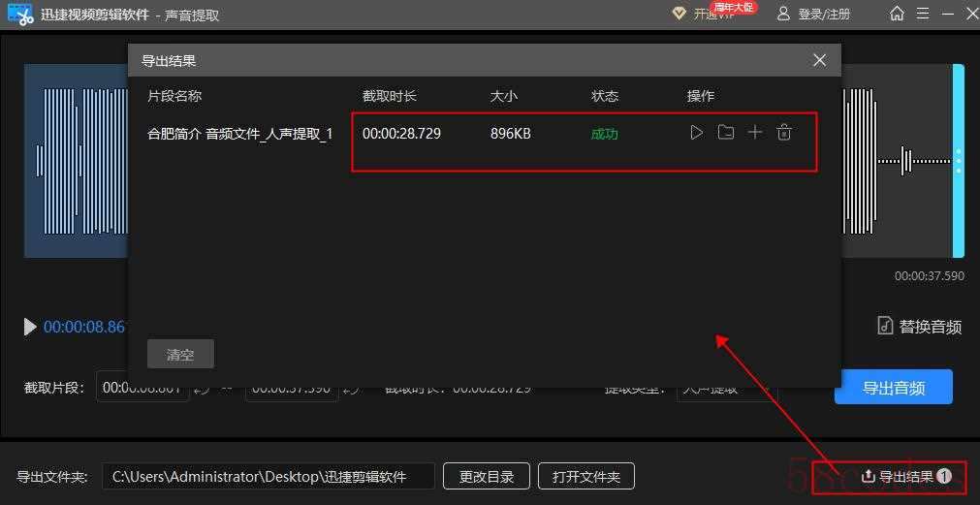Play the exported 人声提取 clip
Image resolution: width=980 pixels, height=505 pixels.
pos(696,133)
